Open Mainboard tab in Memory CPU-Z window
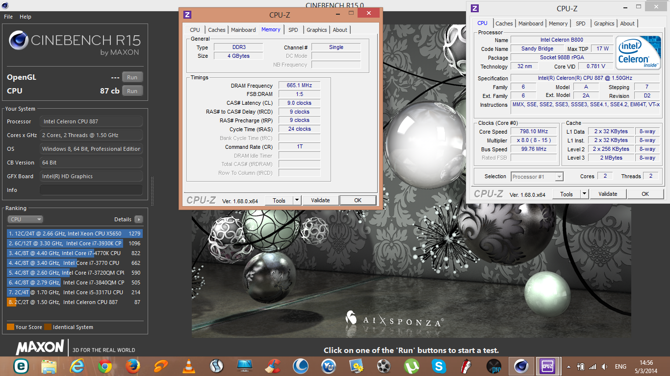 [243, 30]
